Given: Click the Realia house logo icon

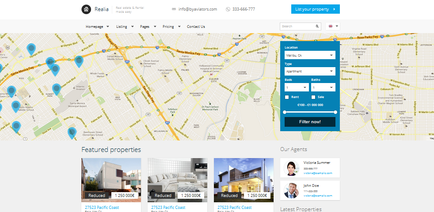Looking at the screenshot, I should click(86, 9).
